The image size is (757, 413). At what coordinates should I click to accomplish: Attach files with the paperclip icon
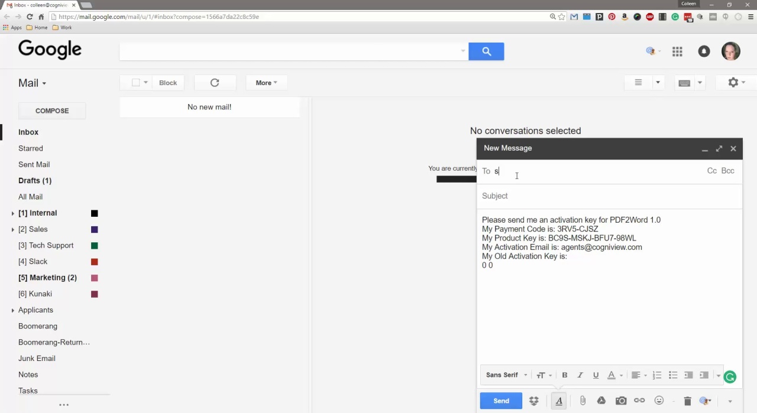pyautogui.click(x=583, y=401)
